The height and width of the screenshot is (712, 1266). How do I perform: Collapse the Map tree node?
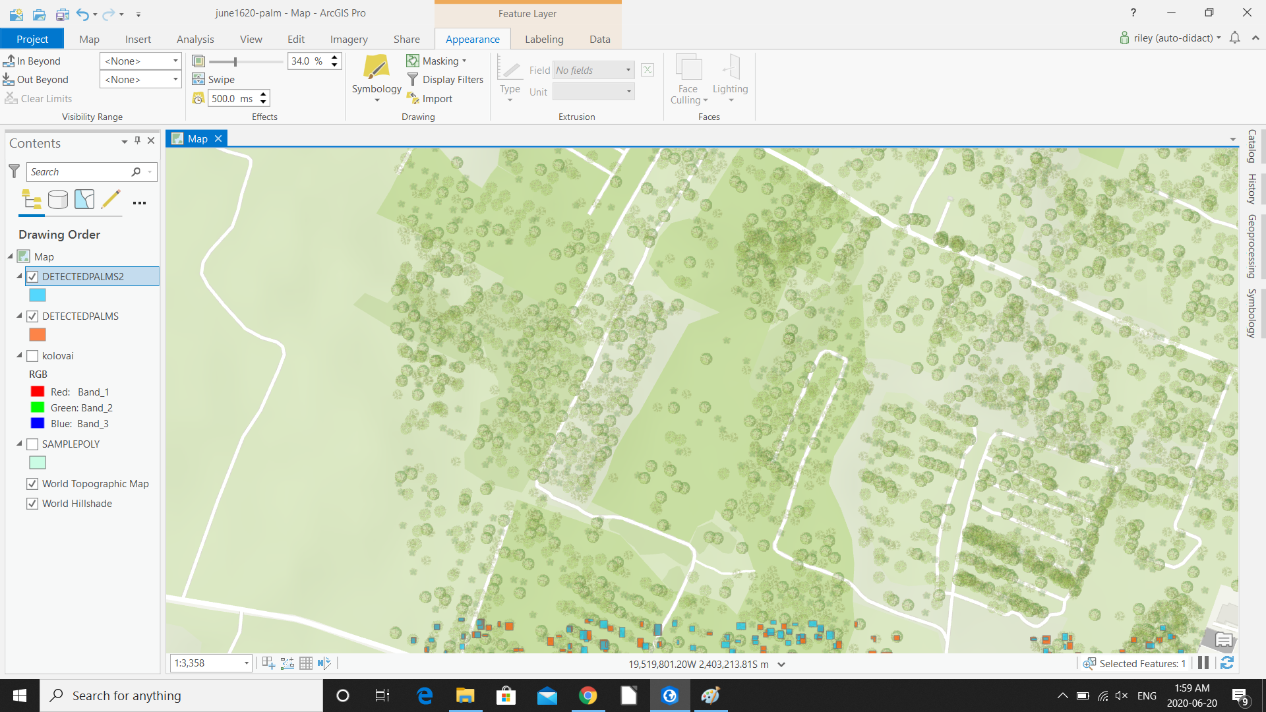[11, 256]
